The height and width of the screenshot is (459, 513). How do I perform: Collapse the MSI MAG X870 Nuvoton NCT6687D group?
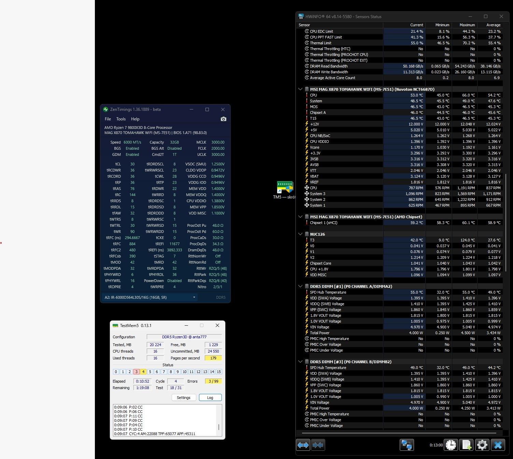click(x=300, y=89)
